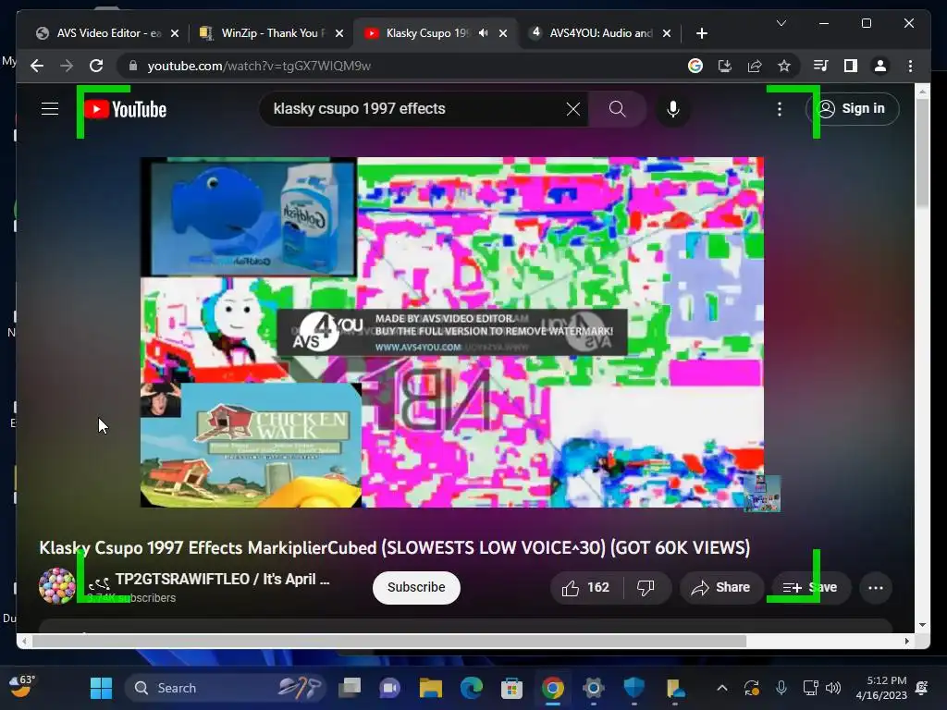Go to YouTube home via logo
The image size is (947, 710).
point(125,109)
